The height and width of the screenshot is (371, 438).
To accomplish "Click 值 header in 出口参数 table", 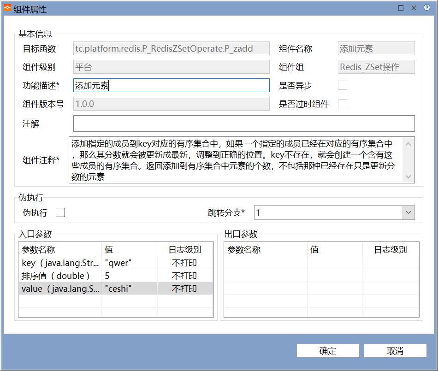I will click(x=335, y=250).
